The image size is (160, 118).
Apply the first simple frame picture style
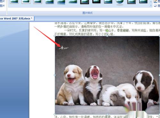pos(14,2)
